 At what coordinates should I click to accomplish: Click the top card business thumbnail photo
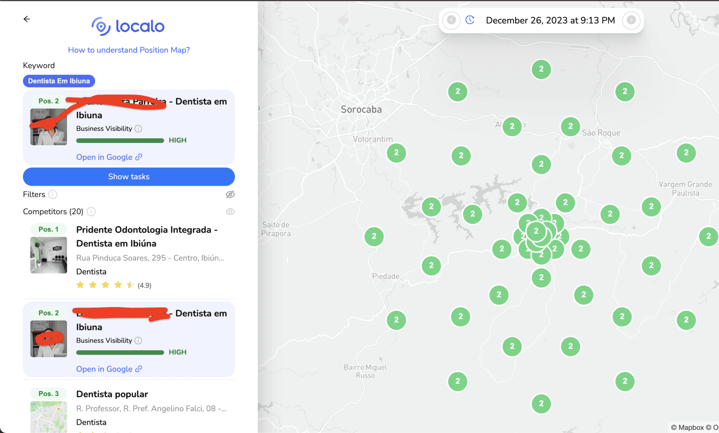pos(48,127)
